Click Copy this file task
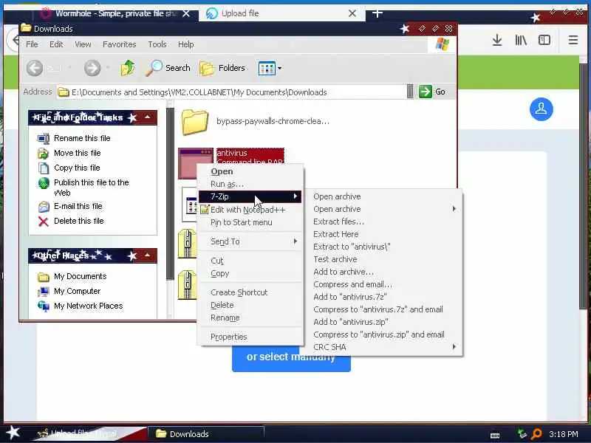The image size is (591, 443). [x=77, y=168]
